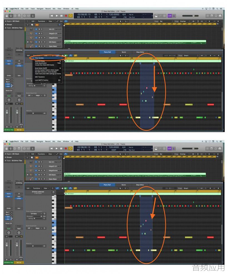Adjust master volume slider in the top screenshot
The image size is (228, 274).
(x=193, y=16)
